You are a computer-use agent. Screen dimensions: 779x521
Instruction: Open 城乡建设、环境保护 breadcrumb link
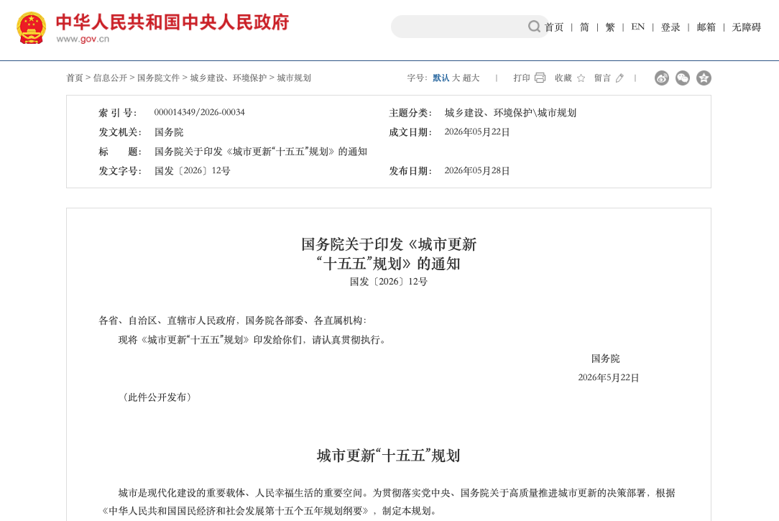[x=228, y=78]
